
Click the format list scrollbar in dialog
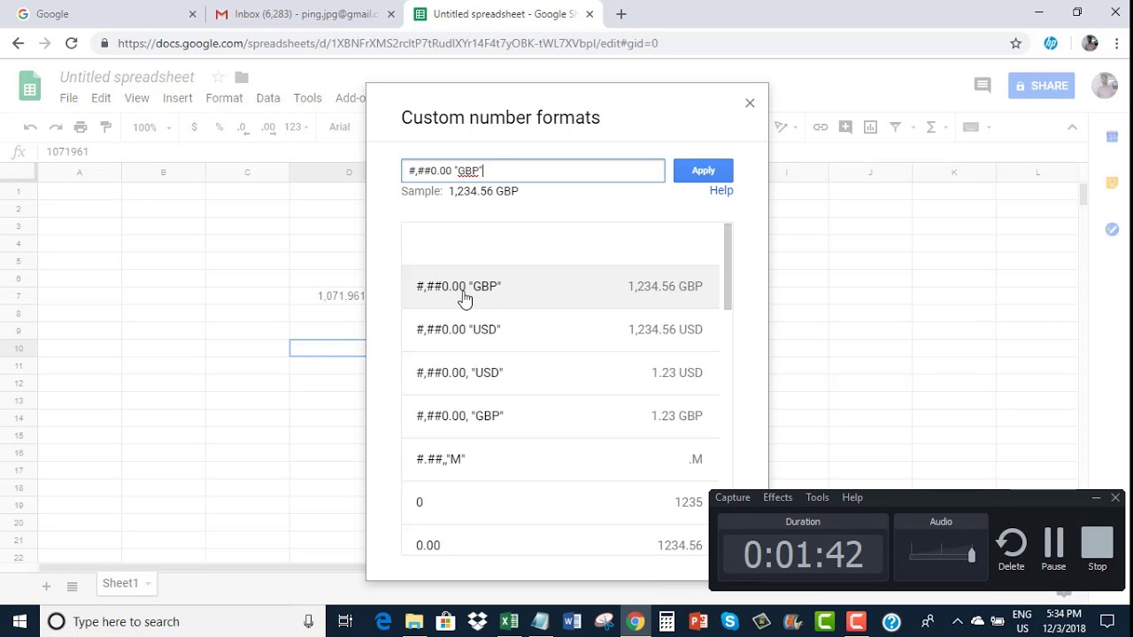click(x=728, y=266)
